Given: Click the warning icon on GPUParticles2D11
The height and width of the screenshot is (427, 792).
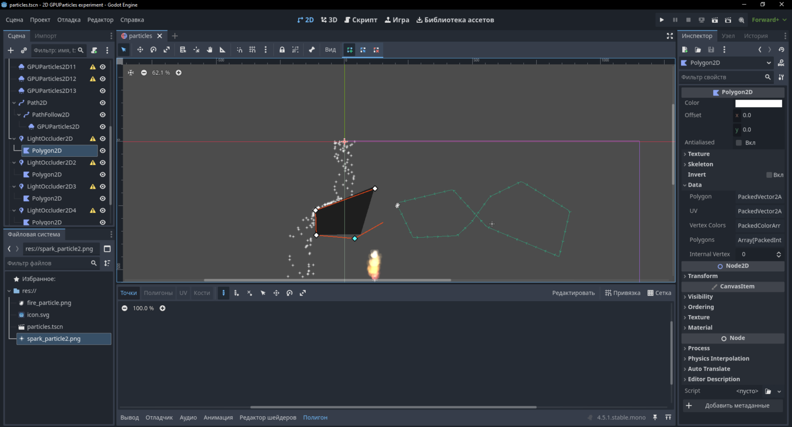Looking at the screenshot, I should [93, 67].
